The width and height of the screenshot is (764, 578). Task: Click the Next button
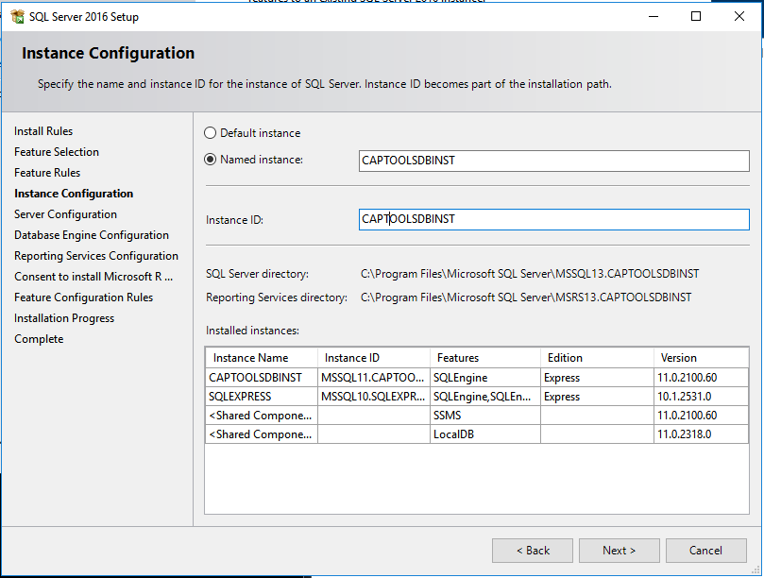click(619, 550)
